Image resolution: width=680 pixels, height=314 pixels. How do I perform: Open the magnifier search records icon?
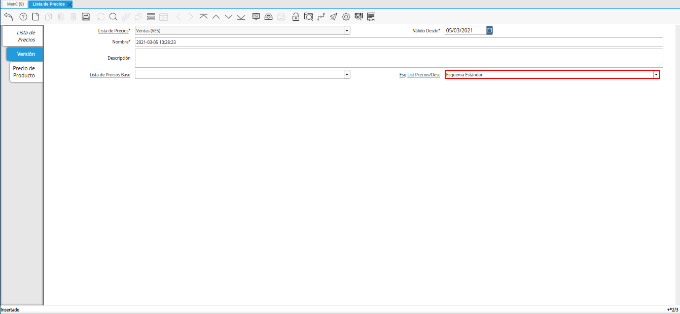[113, 17]
